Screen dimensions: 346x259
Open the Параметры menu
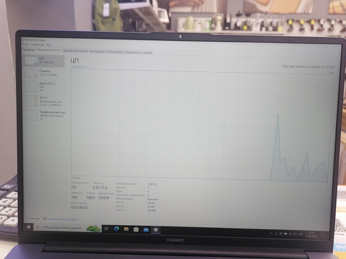pos(37,45)
